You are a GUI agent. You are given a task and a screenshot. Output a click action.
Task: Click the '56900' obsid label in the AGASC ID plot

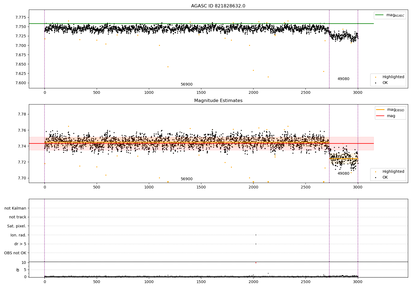coord(186,84)
